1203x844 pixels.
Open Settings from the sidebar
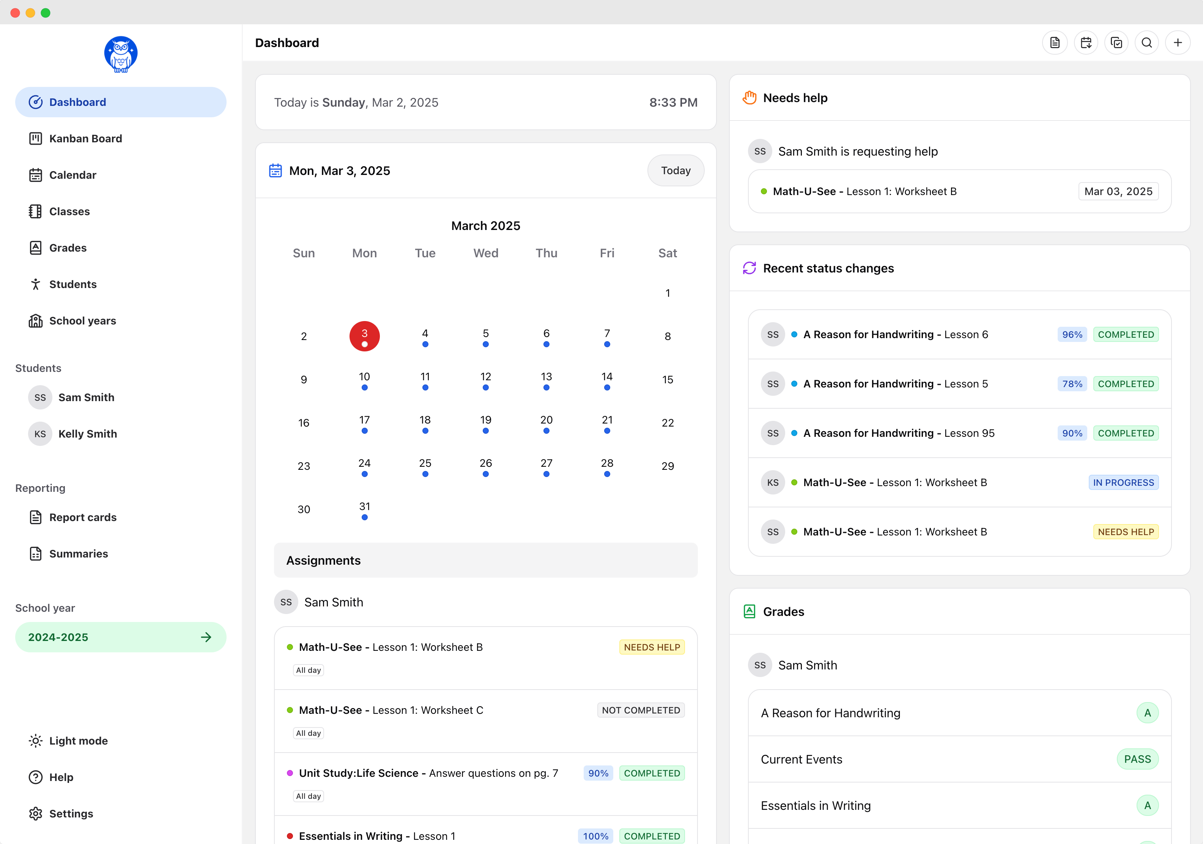click(x=71, y=814)
